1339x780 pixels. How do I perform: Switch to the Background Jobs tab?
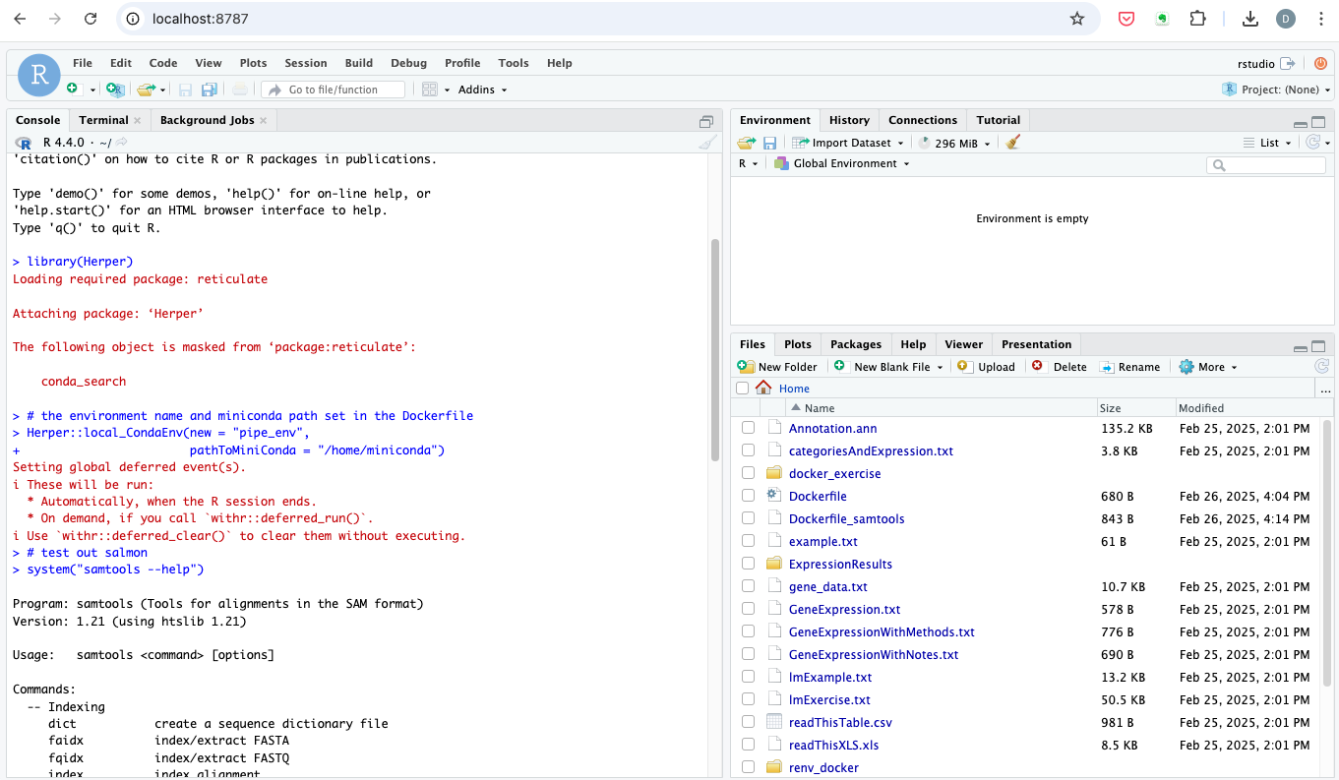(x=208, y=120)
